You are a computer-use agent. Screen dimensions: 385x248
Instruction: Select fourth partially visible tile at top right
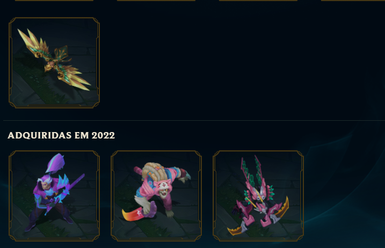(353, 1)
